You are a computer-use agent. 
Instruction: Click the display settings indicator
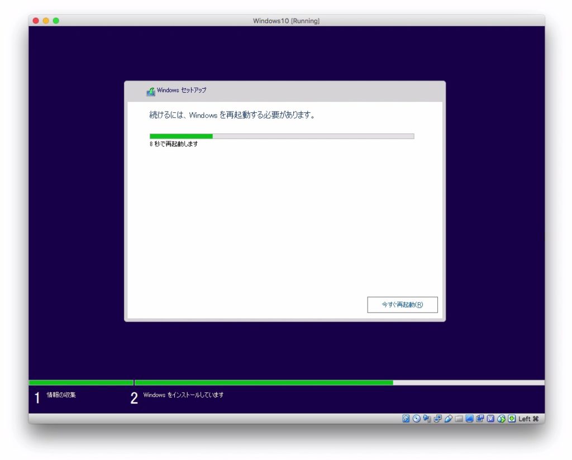coord(469,419)
